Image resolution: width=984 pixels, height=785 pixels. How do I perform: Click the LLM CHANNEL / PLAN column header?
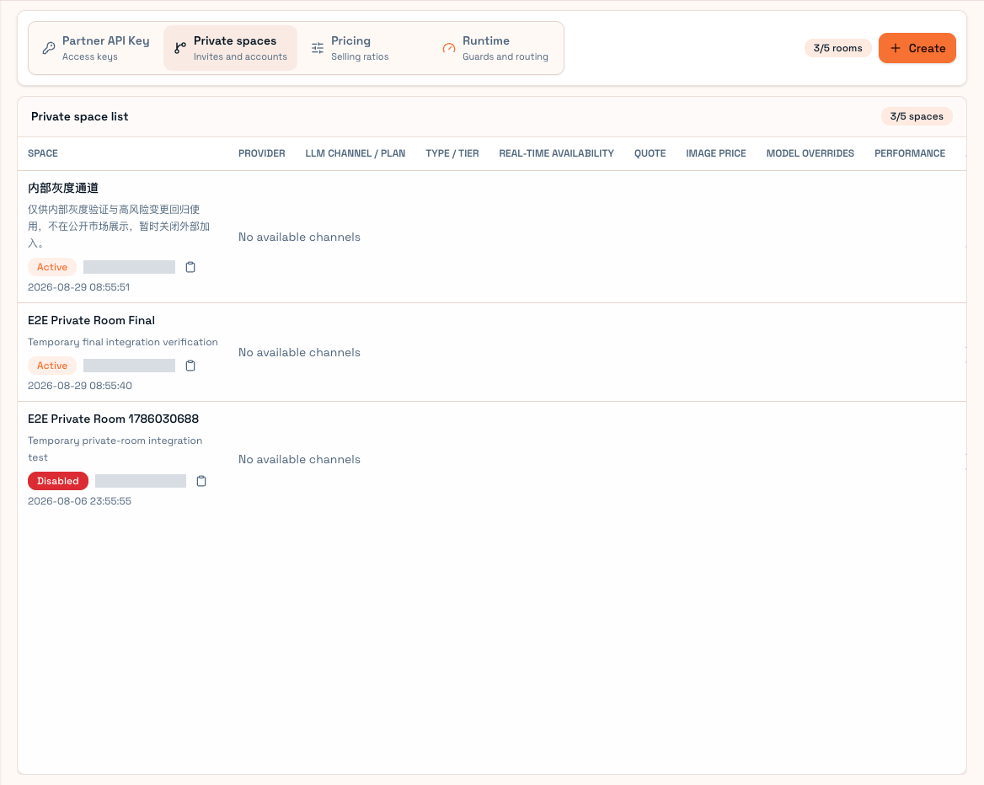[x=356, y=154]
